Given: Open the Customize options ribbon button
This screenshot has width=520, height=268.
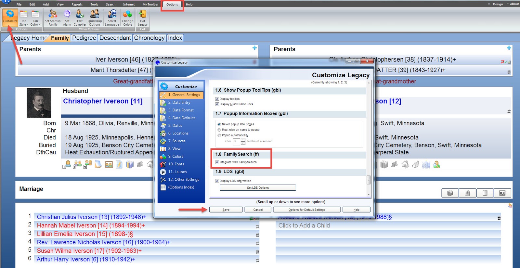Looking at the screenshot, I should point(10,18).
